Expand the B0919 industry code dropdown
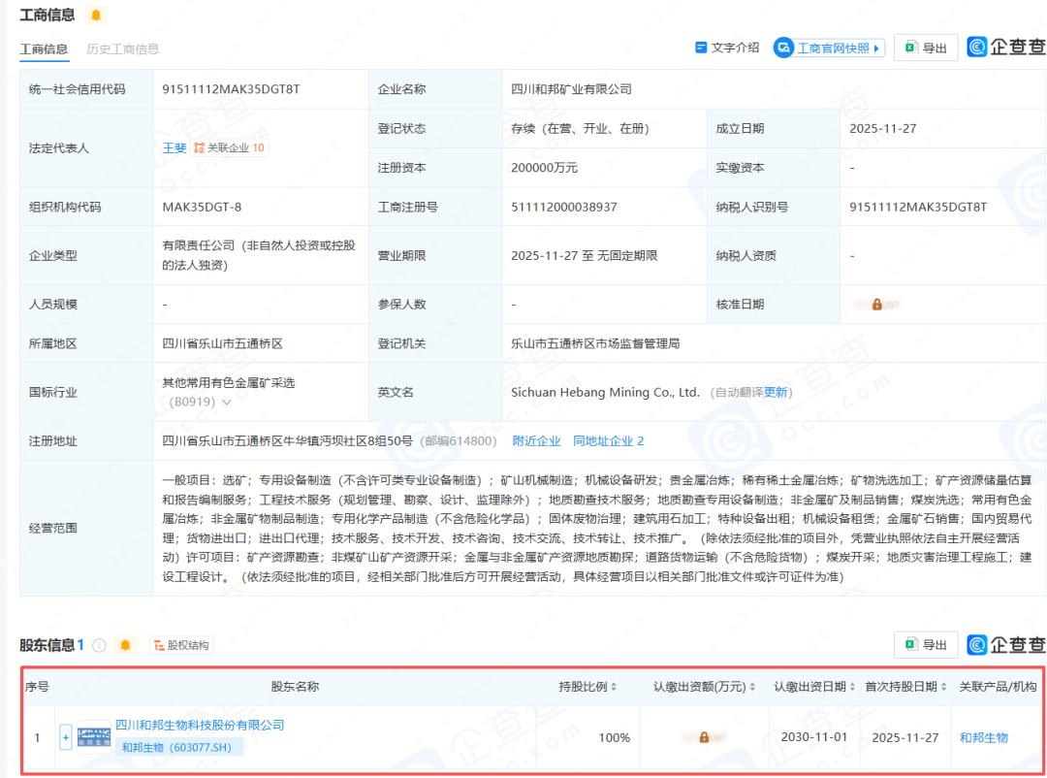 (x=227, y=402)
